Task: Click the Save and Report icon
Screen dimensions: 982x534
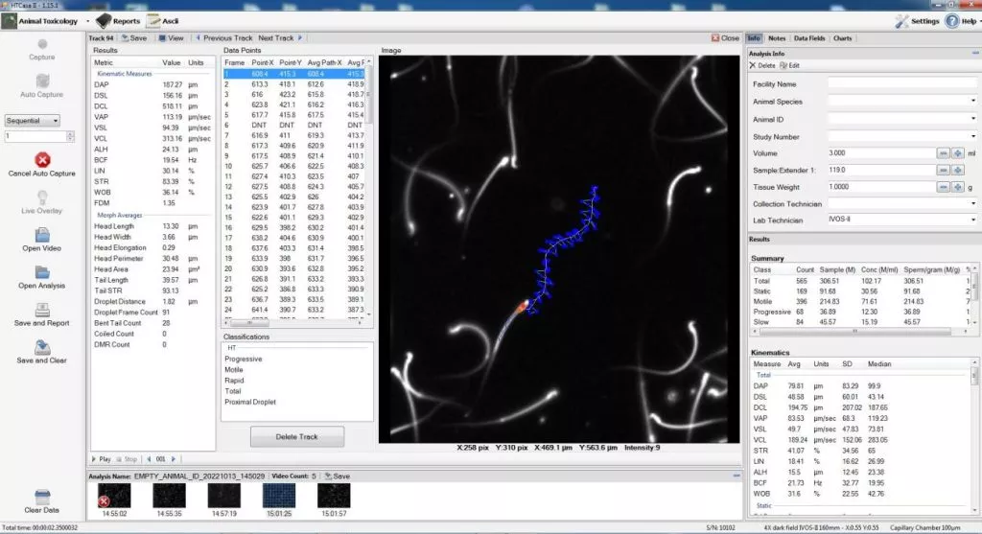Action: pos(42,310)
